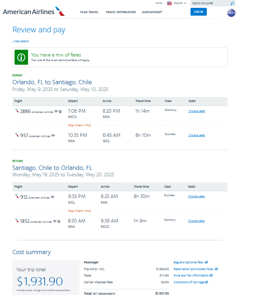Viewport: 254px width, 295px height.
Task: Open the Plan Travel menu
Action: coord(89,12)
